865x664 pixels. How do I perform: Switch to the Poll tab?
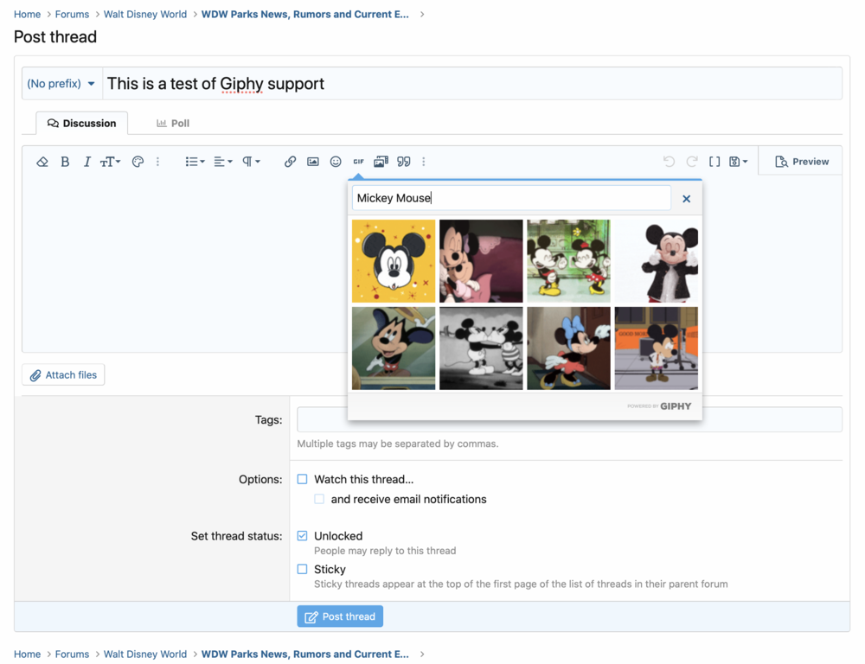tap(173, 124)
